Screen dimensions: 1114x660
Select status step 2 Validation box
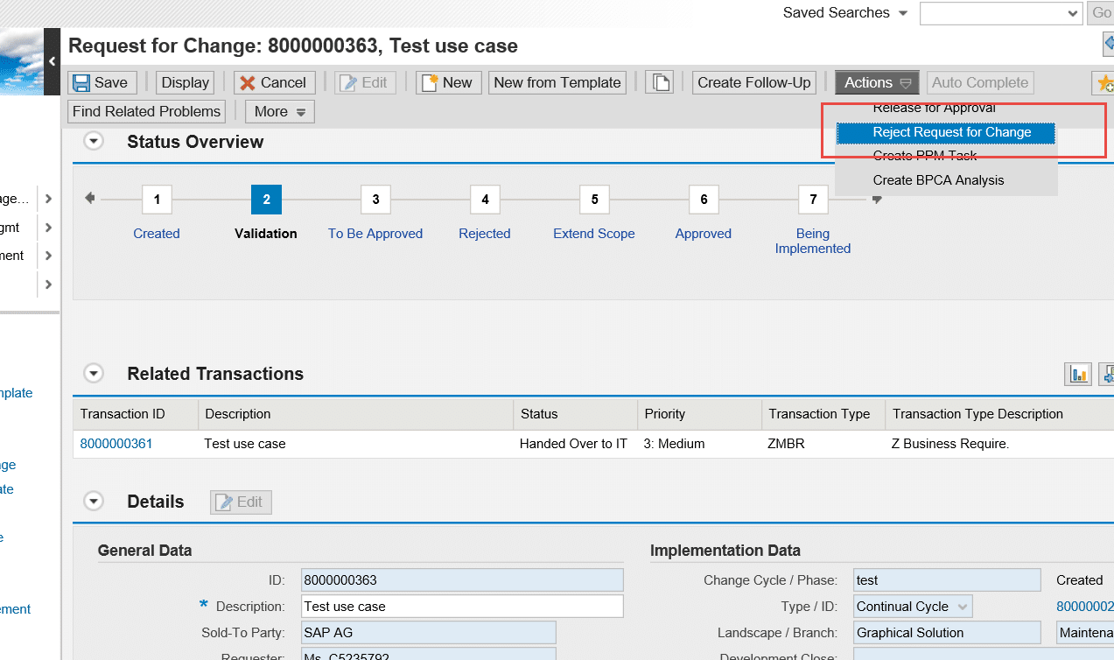[x=266, y=200]
